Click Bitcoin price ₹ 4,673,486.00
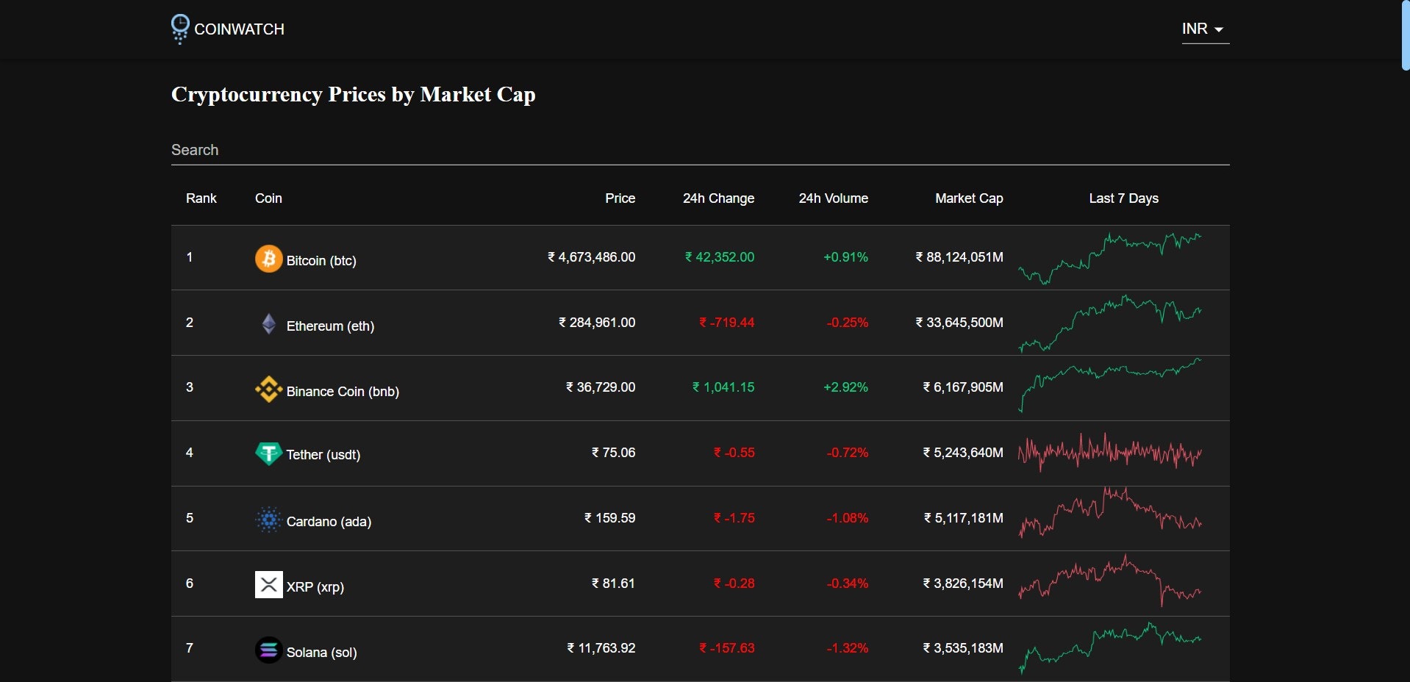Screen dimensions: 1410x682 [x=592, y=257]
